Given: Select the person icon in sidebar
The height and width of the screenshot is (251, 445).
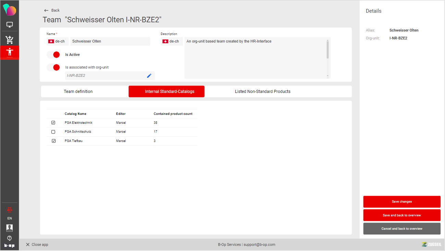Looking at the screenshot, I should (10, 52).
